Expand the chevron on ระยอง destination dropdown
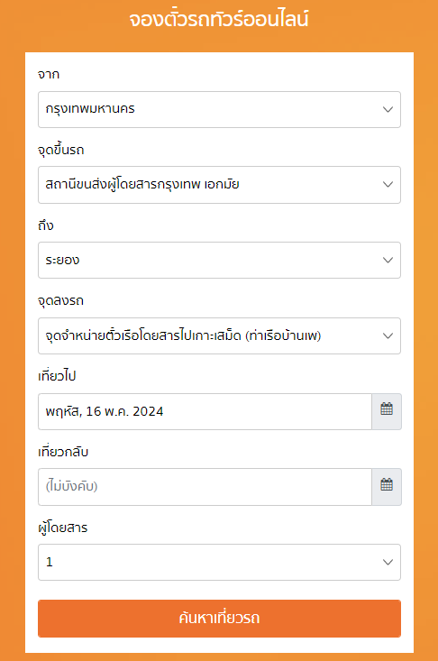This screenshot has width=438, height=661. point(388,260)
